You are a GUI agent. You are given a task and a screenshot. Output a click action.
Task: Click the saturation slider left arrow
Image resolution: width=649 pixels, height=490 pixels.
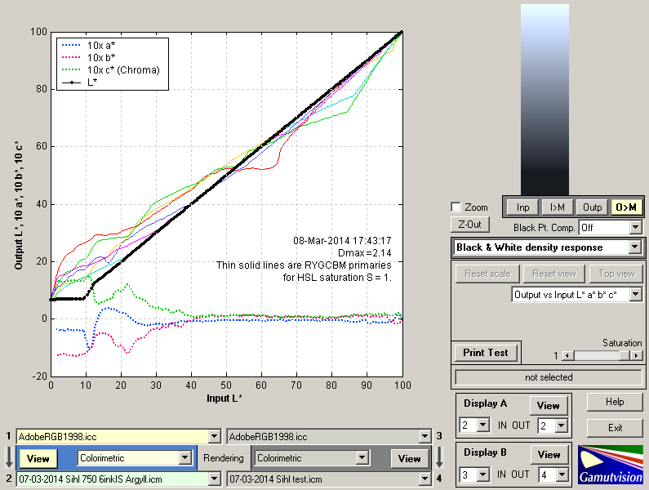pyautogui.click(x=568, y=356)
